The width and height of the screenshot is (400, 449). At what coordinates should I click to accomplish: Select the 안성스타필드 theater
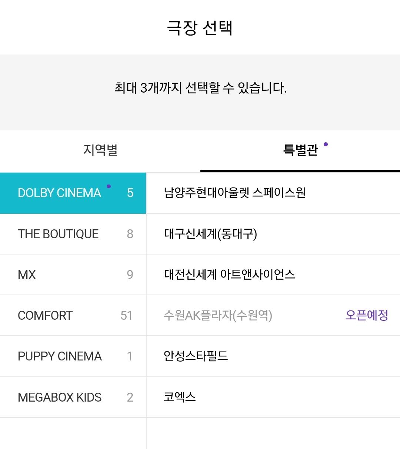pyautogui.click(x=196, y=356)
